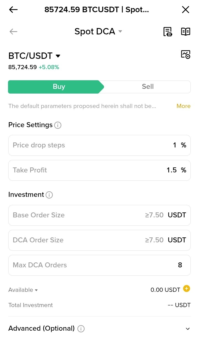Select the Buy tab
Viewport: 199px width, 354px height.
56,87
